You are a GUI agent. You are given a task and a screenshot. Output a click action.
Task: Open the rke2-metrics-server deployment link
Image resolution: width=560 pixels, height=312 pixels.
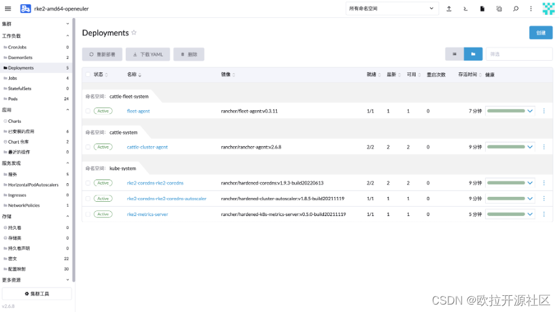point(147,214)
